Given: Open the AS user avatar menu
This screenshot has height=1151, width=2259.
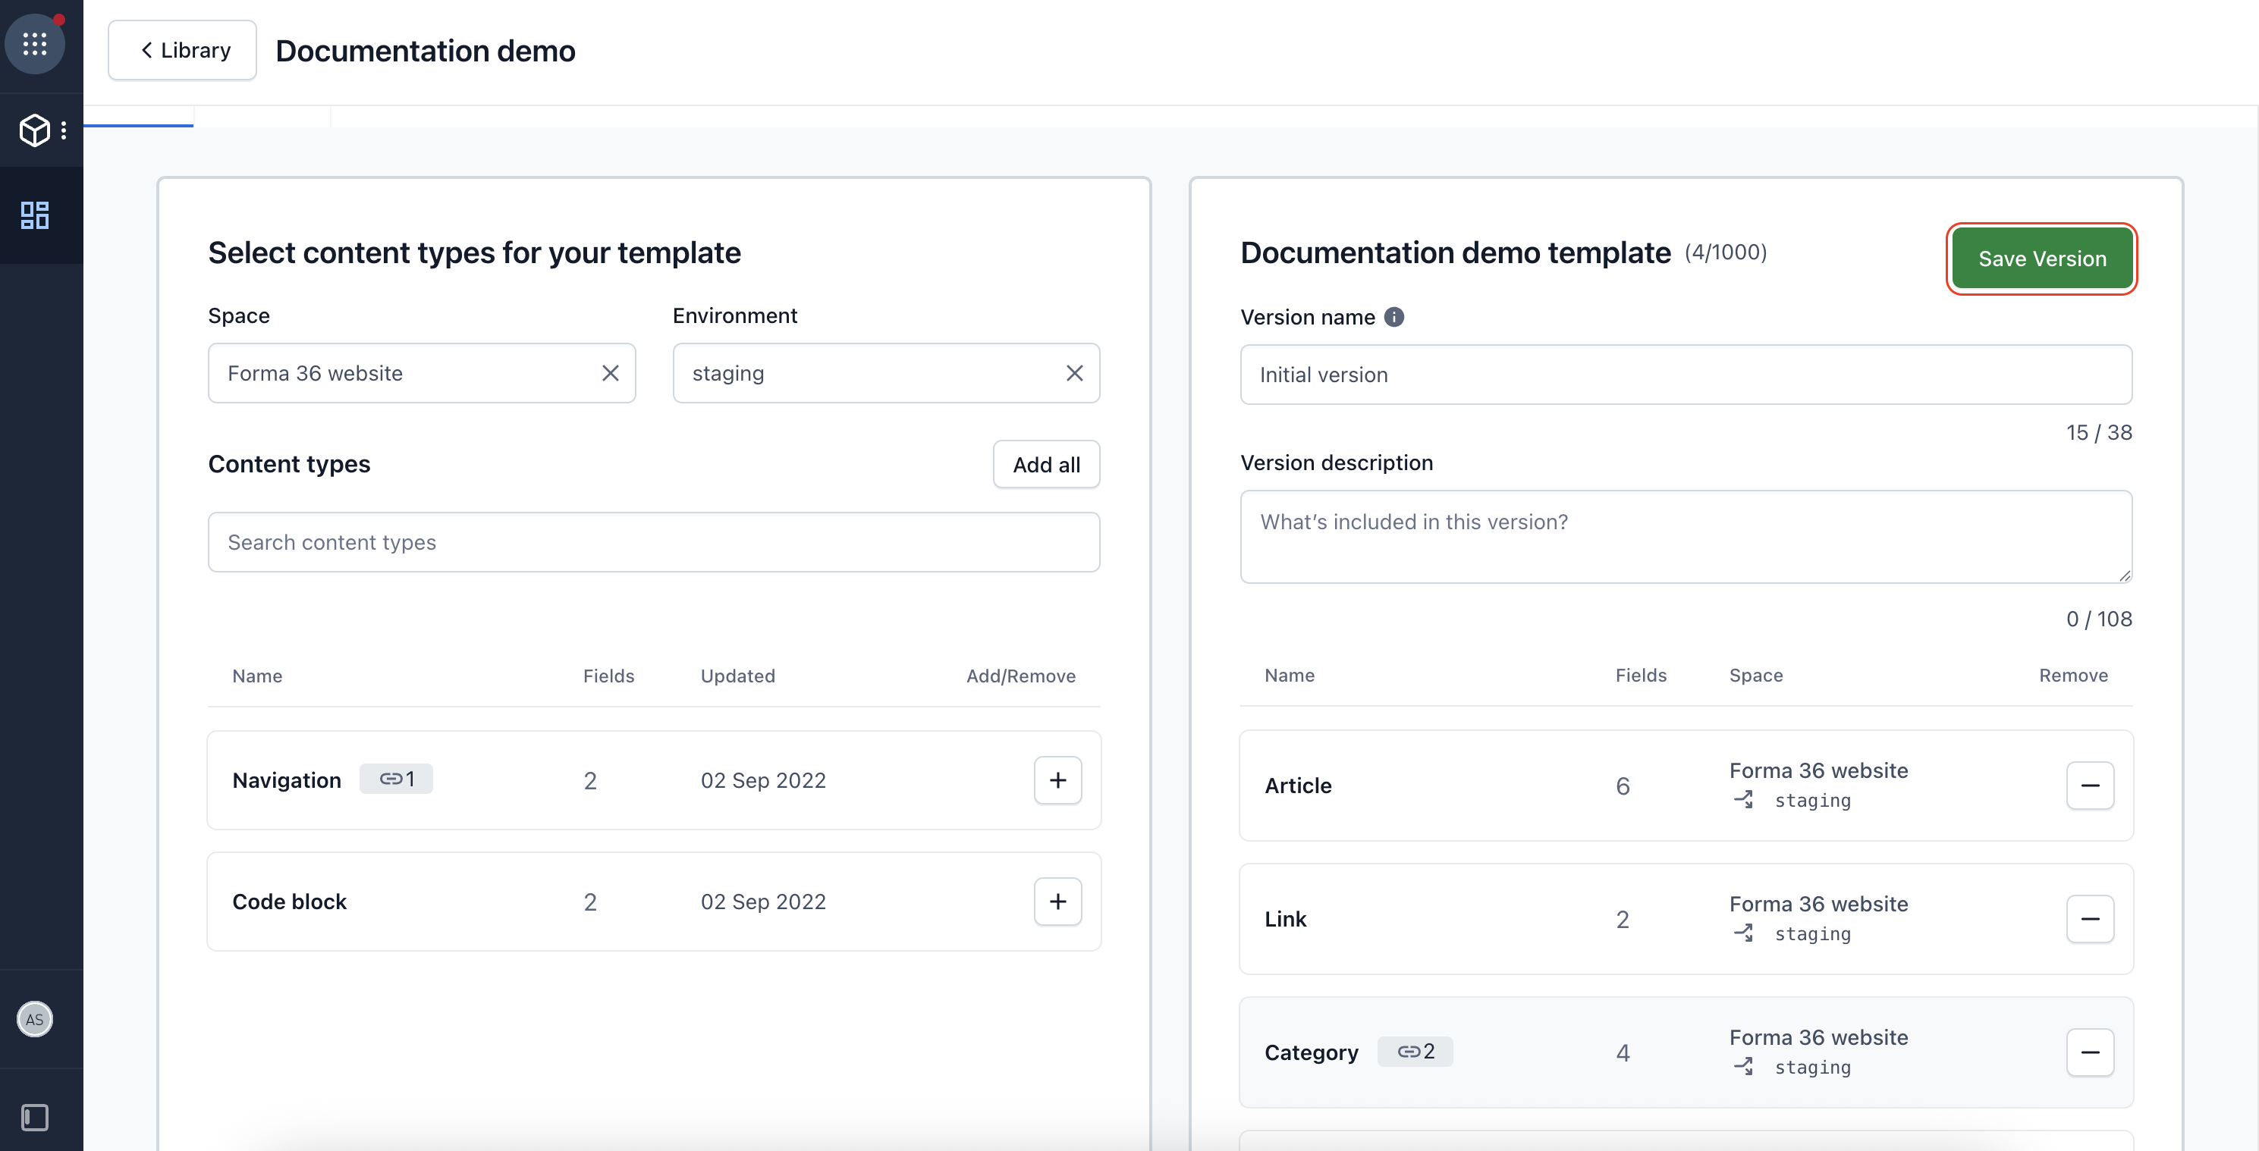Looking at the screenshot, I should 35,1018.
